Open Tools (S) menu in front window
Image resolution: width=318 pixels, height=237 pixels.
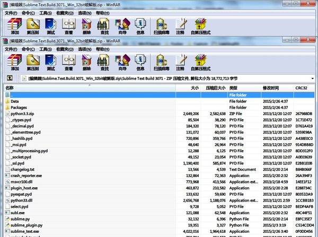click(x=46, y=49)
